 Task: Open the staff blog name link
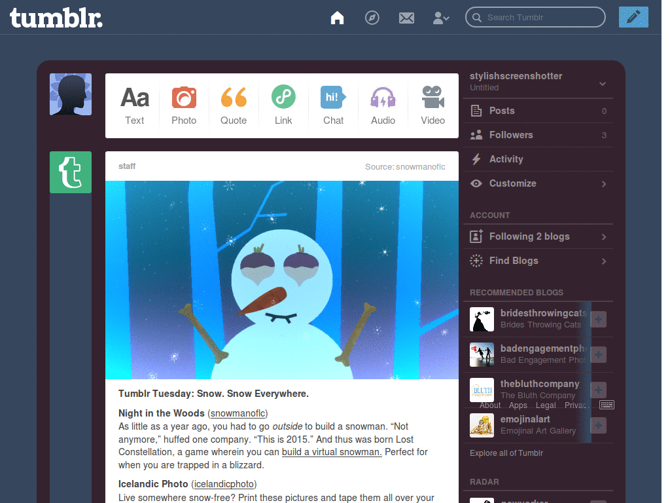(x=127, y=166)
